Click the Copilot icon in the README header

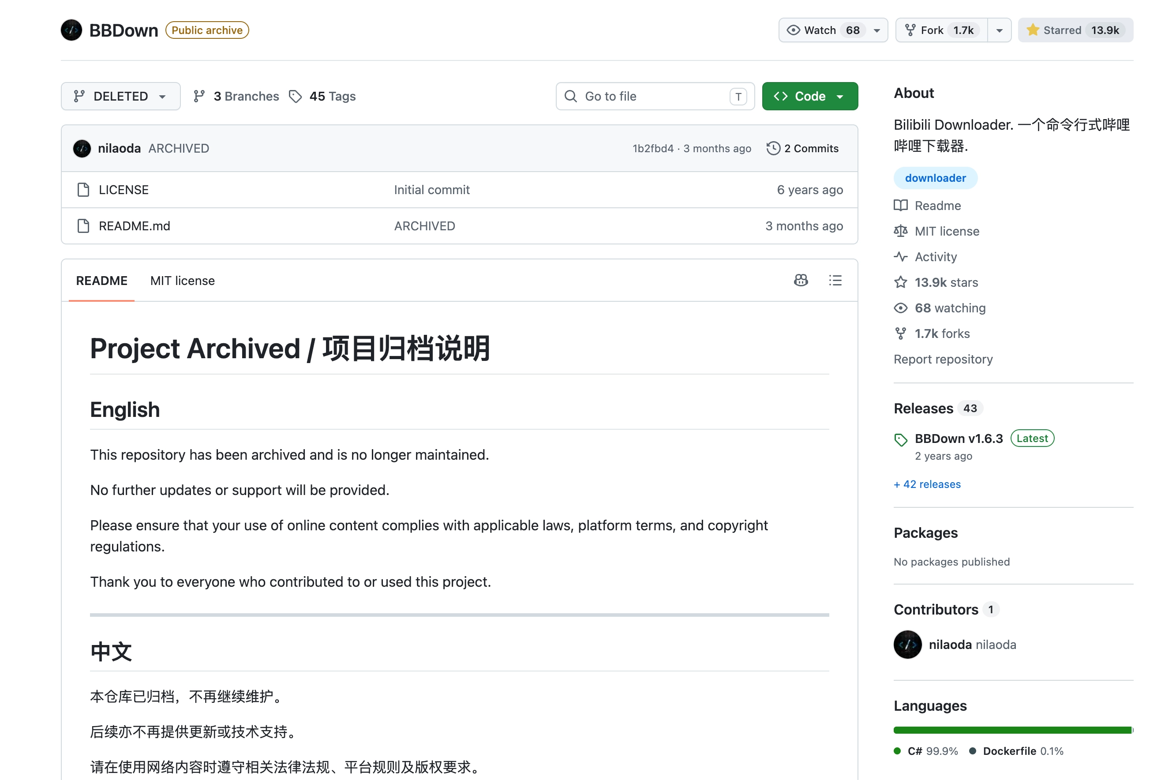(801, 281)
